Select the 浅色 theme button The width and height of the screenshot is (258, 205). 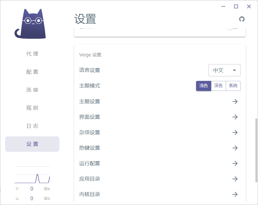(x=203, y=86)
